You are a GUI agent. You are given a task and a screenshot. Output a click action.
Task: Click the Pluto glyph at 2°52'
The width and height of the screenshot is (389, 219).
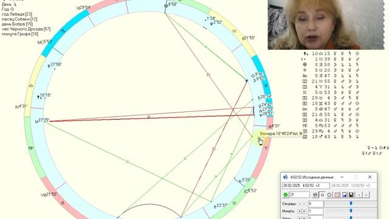pyautogui.click(x=212, y=24)
